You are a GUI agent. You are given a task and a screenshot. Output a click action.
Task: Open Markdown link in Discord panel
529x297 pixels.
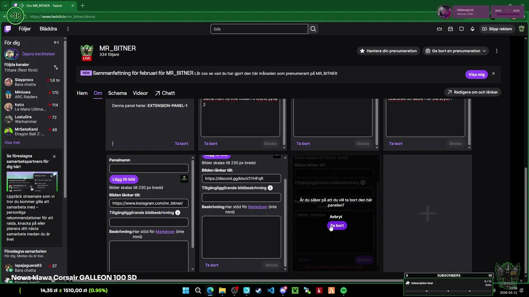click(x=257, y=207)
